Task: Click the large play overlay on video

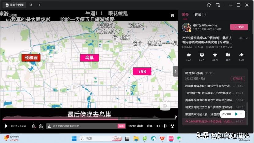Action: 165,106
